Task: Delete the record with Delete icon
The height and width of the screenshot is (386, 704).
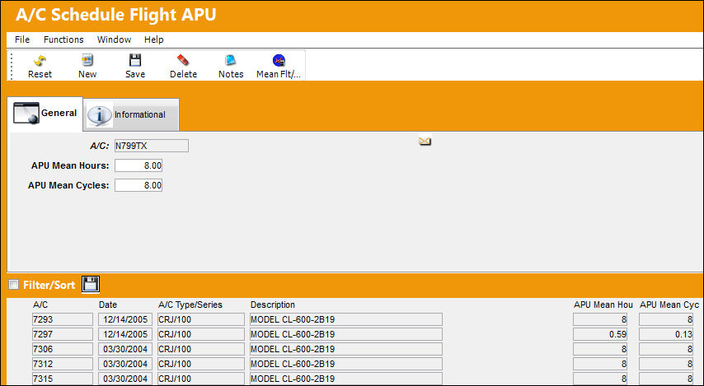Action: [x=183, y=60]
